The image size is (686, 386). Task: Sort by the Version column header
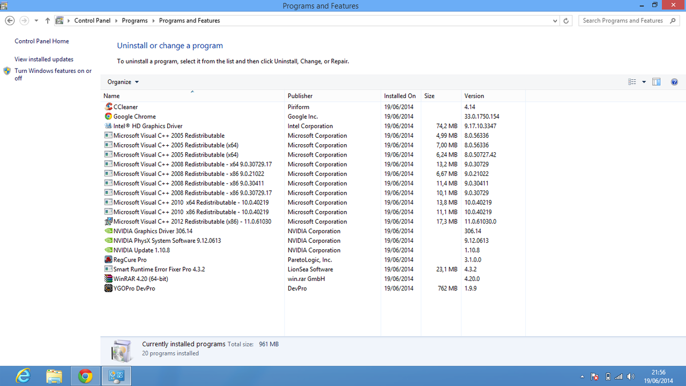494,96
